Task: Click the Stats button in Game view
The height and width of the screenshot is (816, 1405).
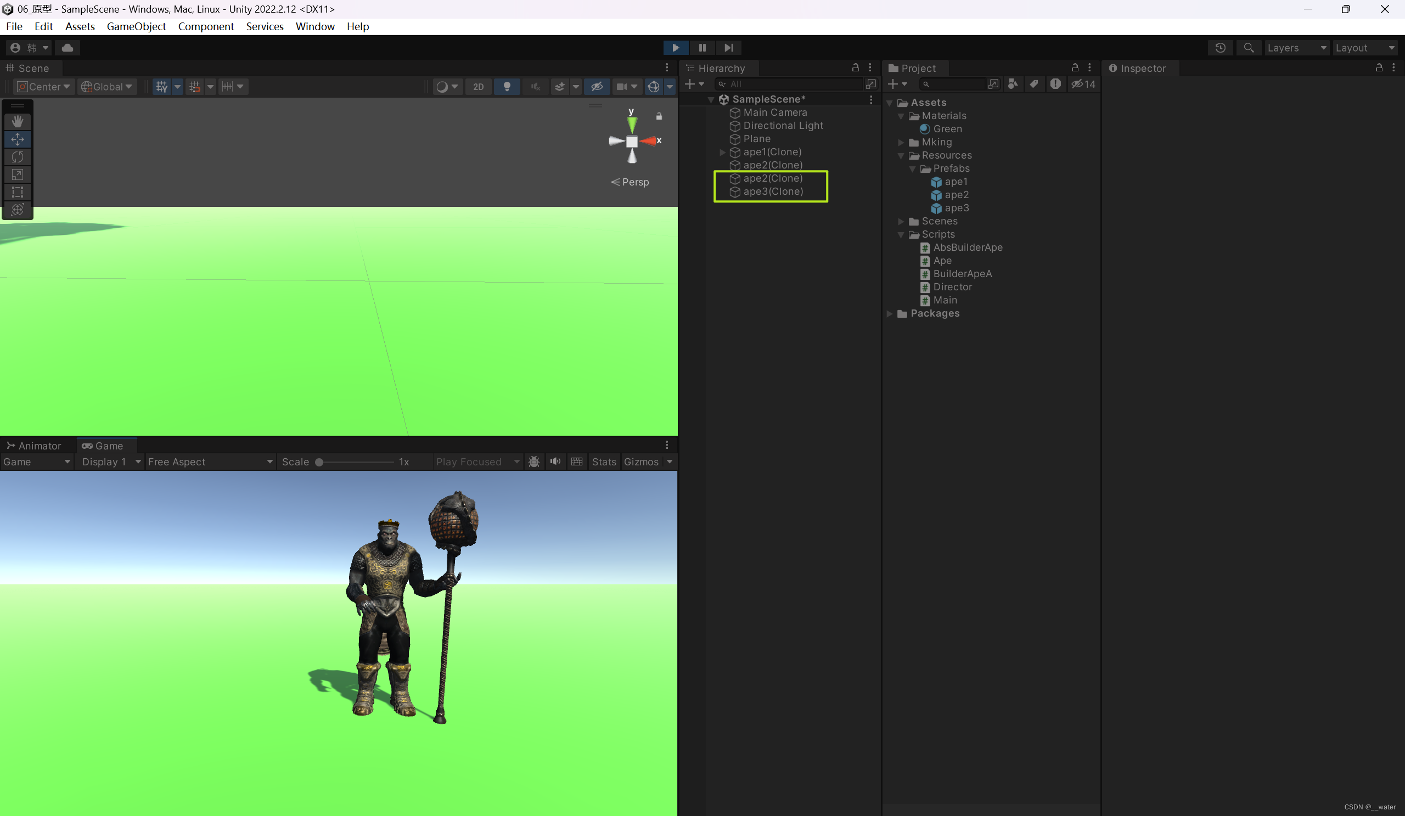Action: coord(603,462)
